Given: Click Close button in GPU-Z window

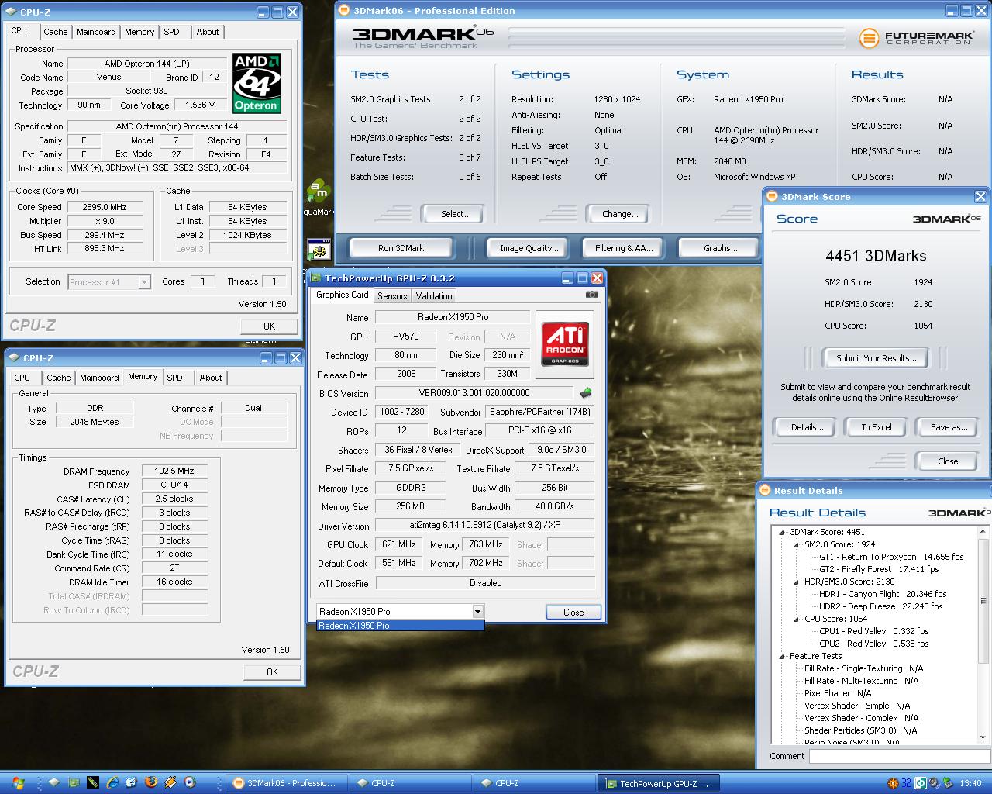Looking at the screenshot, I should (573, 612).
